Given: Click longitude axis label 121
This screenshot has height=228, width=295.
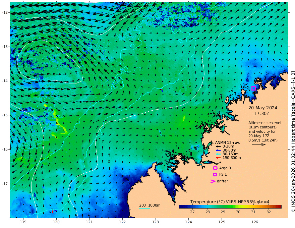Looking at the screenshot, I should point(90,222).
